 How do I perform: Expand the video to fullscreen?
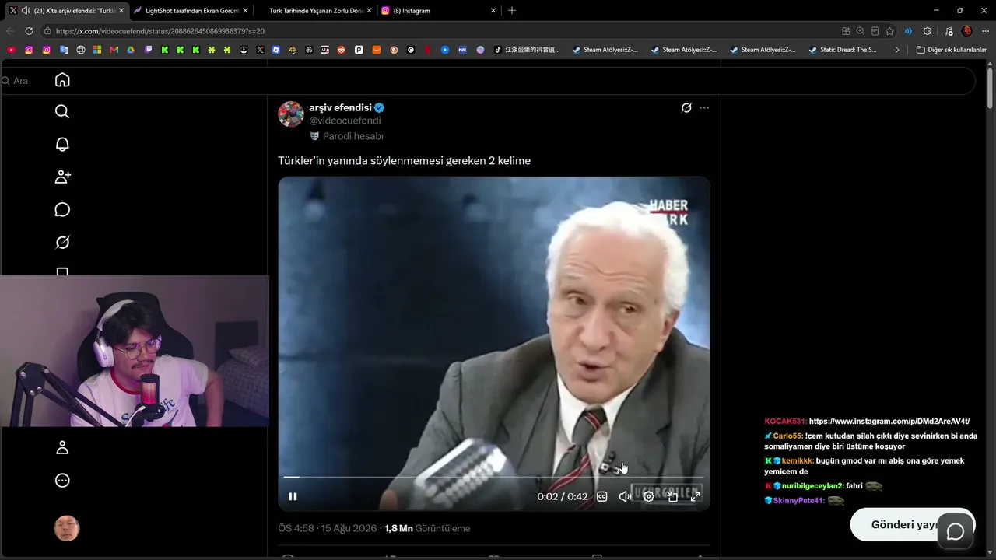[x=696, y=496]
